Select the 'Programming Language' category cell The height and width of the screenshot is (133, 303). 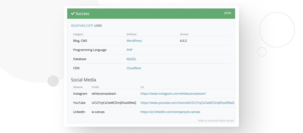(90, 50)
